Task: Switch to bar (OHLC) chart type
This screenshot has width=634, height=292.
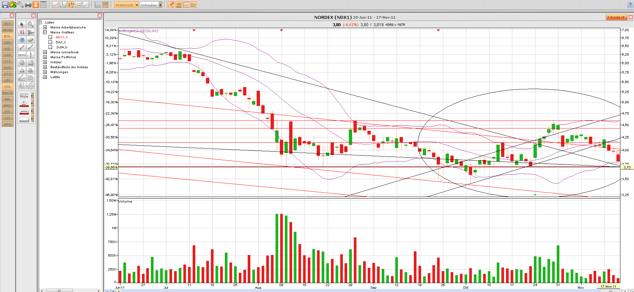Action: coord(63,5)
